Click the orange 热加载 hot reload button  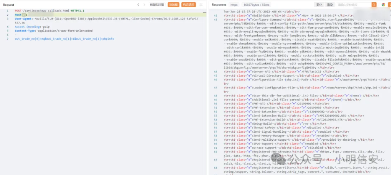[173, 5]
